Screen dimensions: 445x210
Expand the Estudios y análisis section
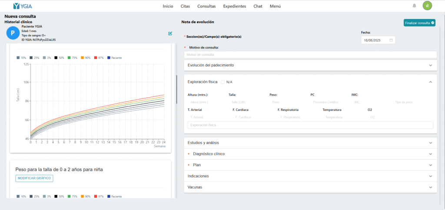pyautogui.click(x=310, y=143)
